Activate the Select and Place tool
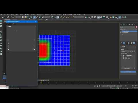The height and width of the screenshot is (103, 138). pos(43,17)
